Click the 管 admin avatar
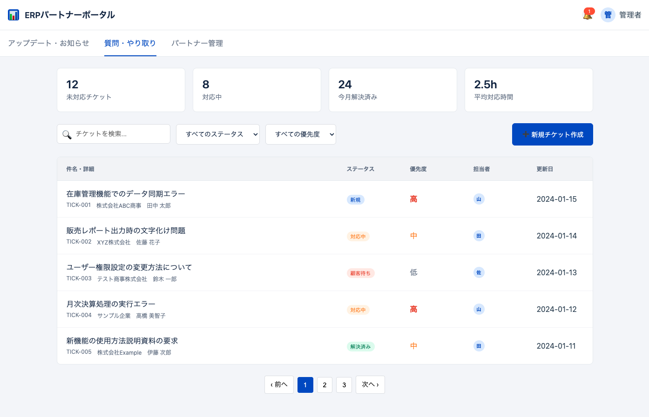Screen dimensions: 649x417 [x=608, y=15]
